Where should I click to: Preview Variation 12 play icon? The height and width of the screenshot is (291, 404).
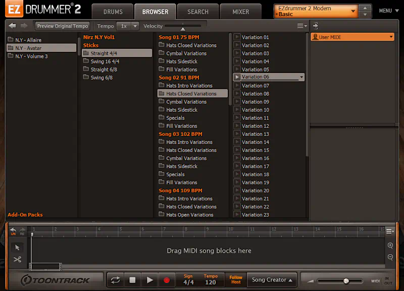pyautogui.click(x=237, y=126)
